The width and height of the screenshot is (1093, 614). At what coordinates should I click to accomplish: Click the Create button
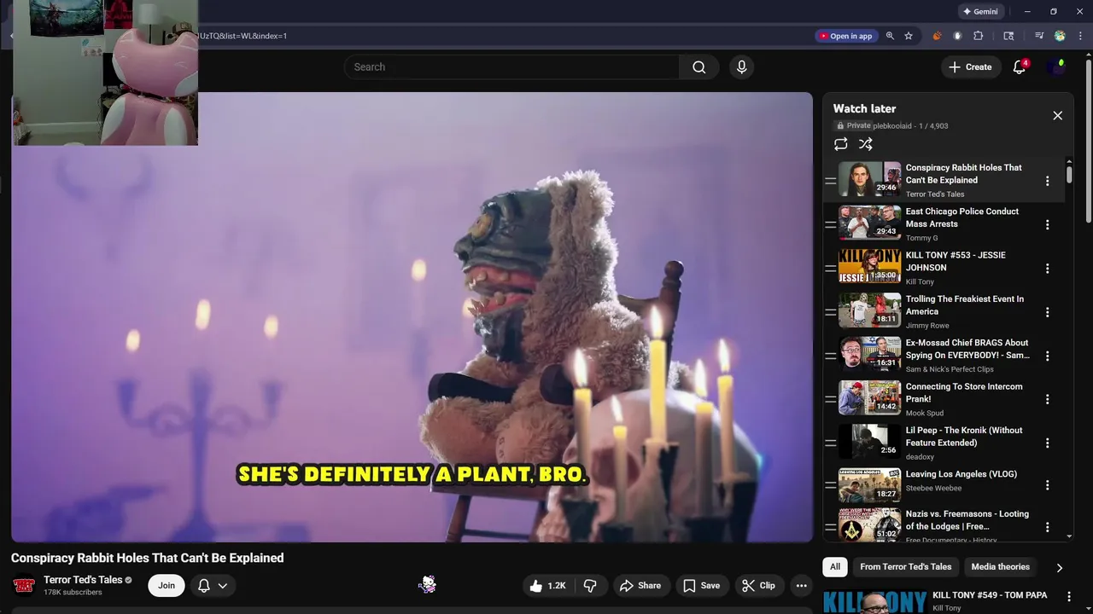point(970,67)
